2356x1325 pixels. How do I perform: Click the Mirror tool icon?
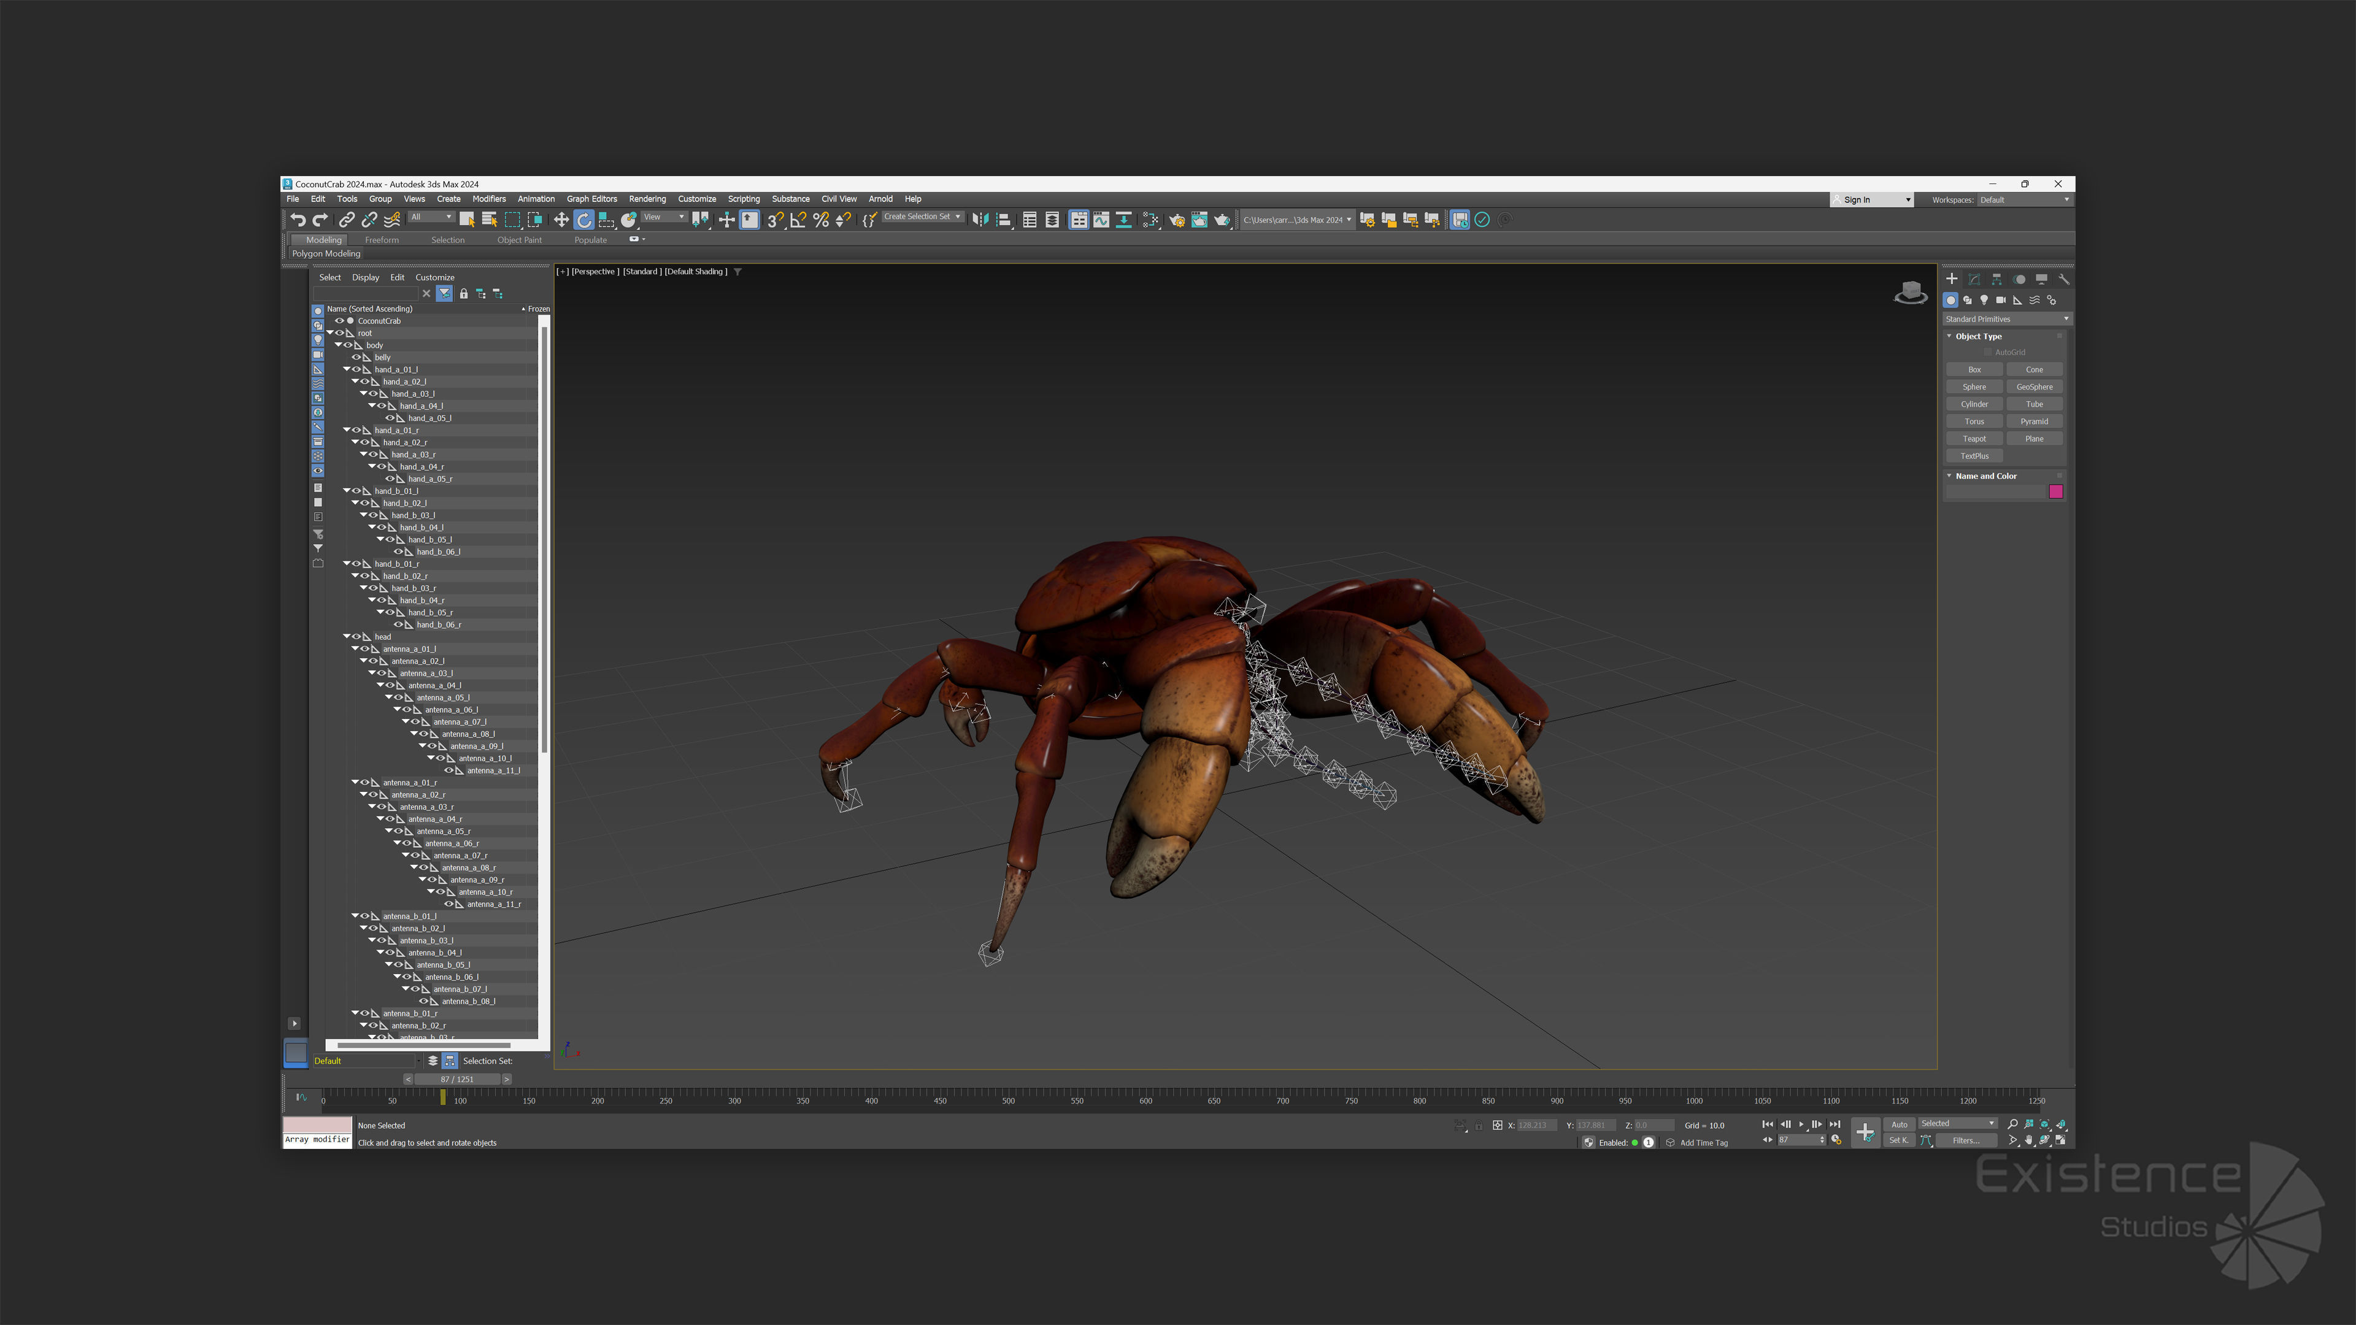pyautogui.click(x=980, y=220)
